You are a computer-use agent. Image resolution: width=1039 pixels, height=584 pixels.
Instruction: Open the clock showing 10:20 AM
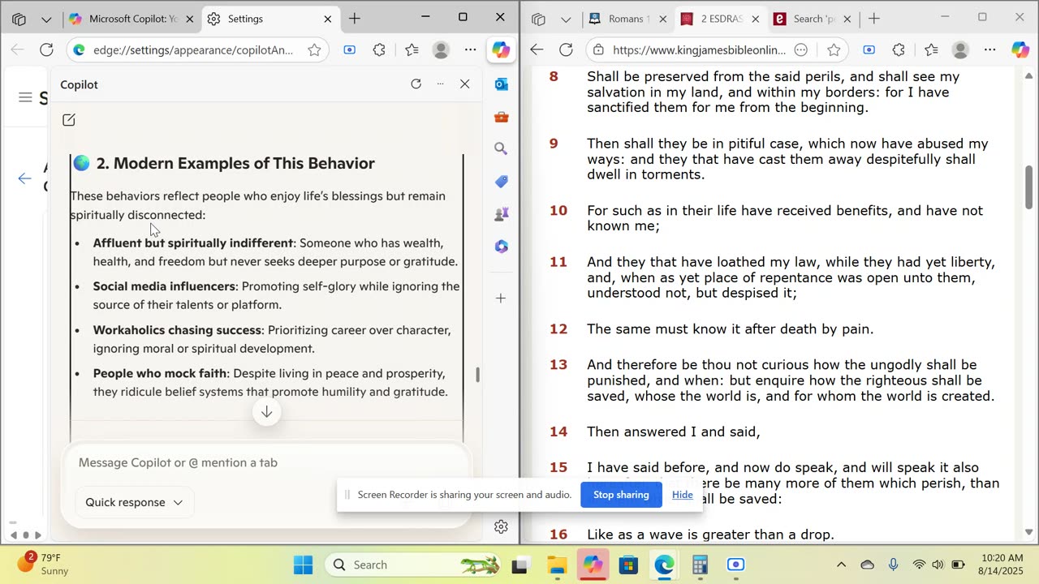(1002, 565)
